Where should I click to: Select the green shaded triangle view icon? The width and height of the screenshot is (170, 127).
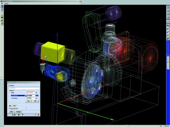pyautogui.click(x=168, y=25)
